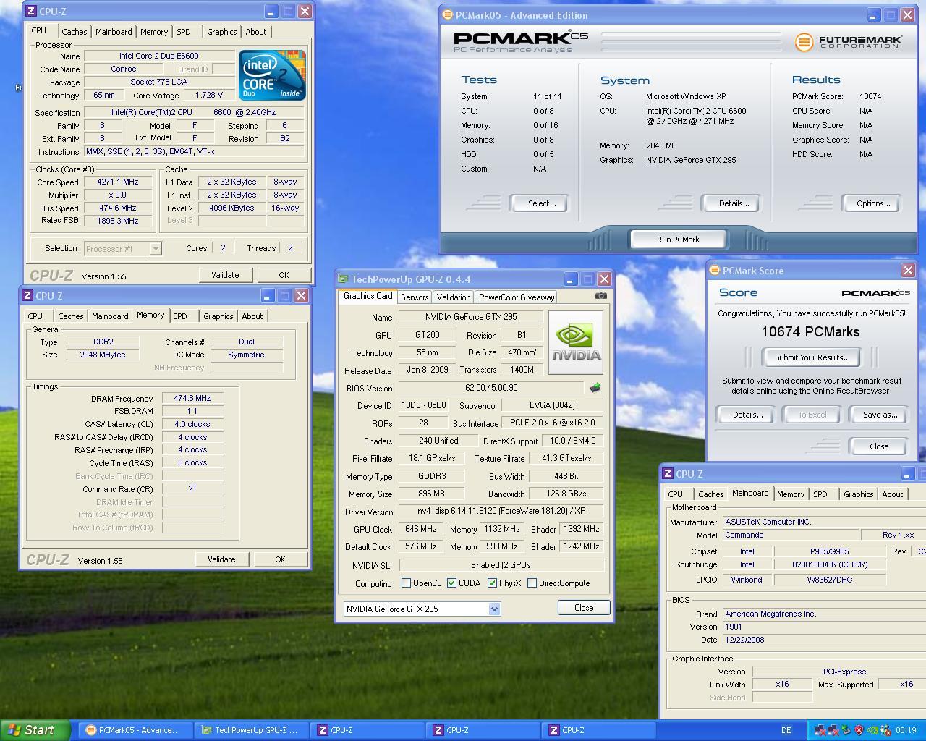This screenshot has height=741, width=926.
Task: Click the Intel Core 2 Duo logo
Action: pos(272,75)
